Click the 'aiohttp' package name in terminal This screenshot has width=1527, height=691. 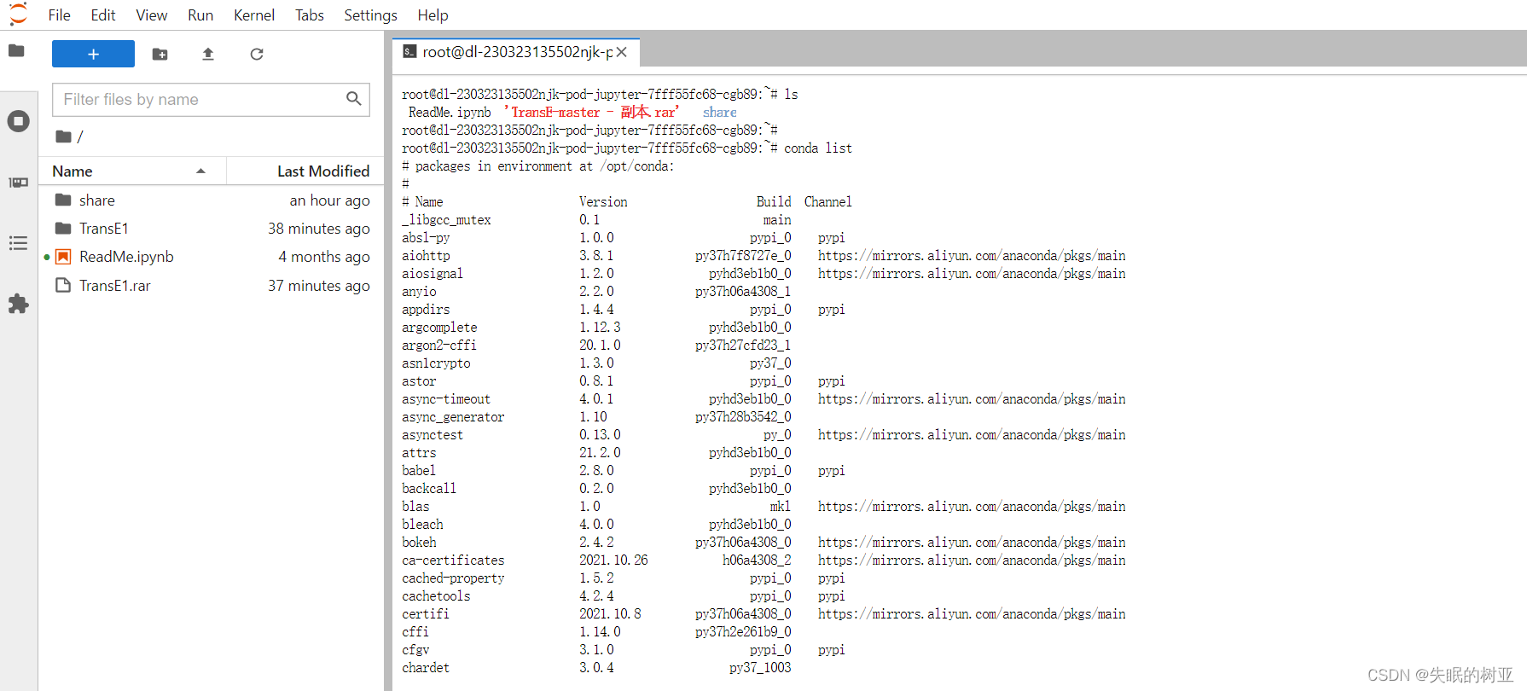(426, 256)
